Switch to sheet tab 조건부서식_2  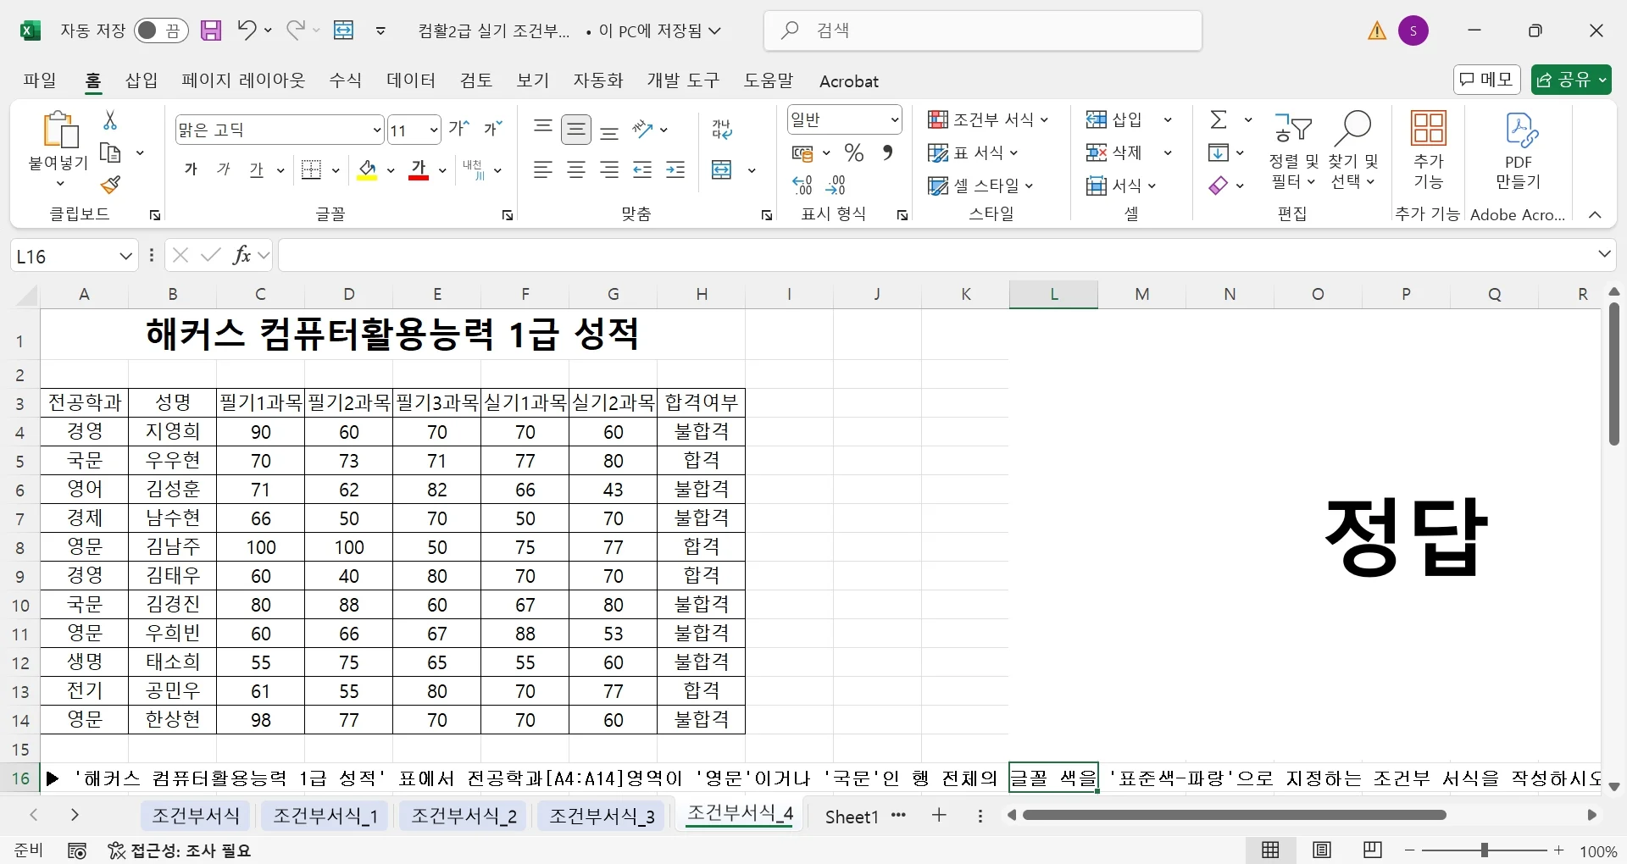click(464, 816)
